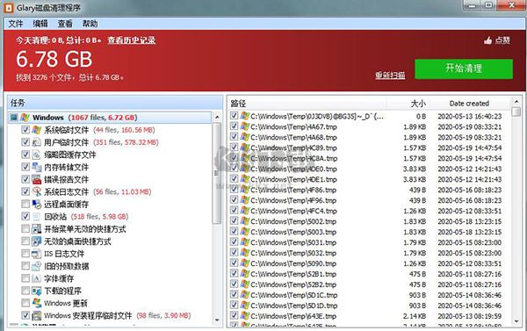Click the IIS 日志文件 icon
This screenshot has width=527, height=331.
[36, 254]
